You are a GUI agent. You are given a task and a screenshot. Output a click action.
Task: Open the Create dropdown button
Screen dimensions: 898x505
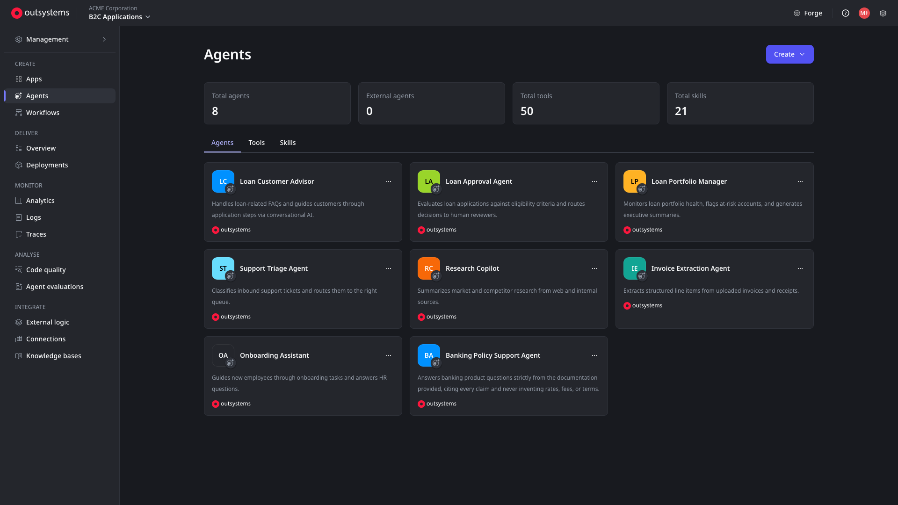[x=789, y=54]
